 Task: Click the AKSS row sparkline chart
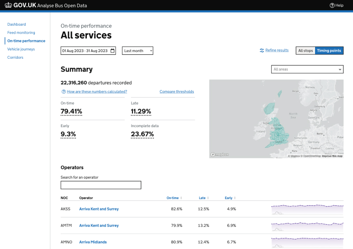[x=307, y=209]
